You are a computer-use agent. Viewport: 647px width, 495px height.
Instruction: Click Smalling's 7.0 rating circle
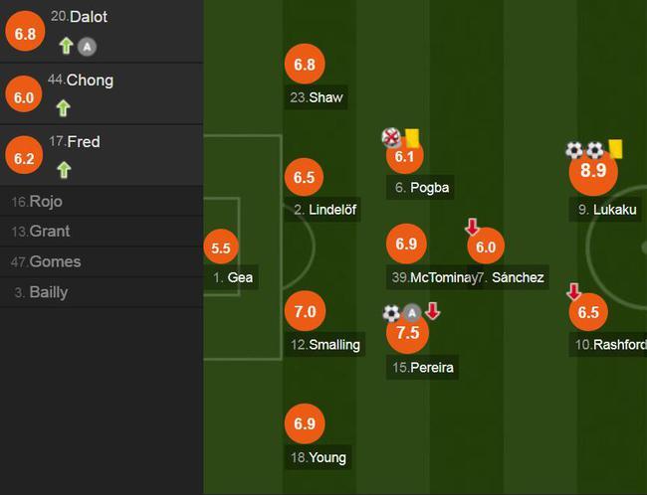point(305,311)
